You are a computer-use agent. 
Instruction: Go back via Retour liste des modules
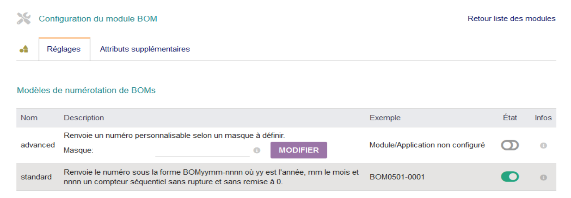click(511, 18)
